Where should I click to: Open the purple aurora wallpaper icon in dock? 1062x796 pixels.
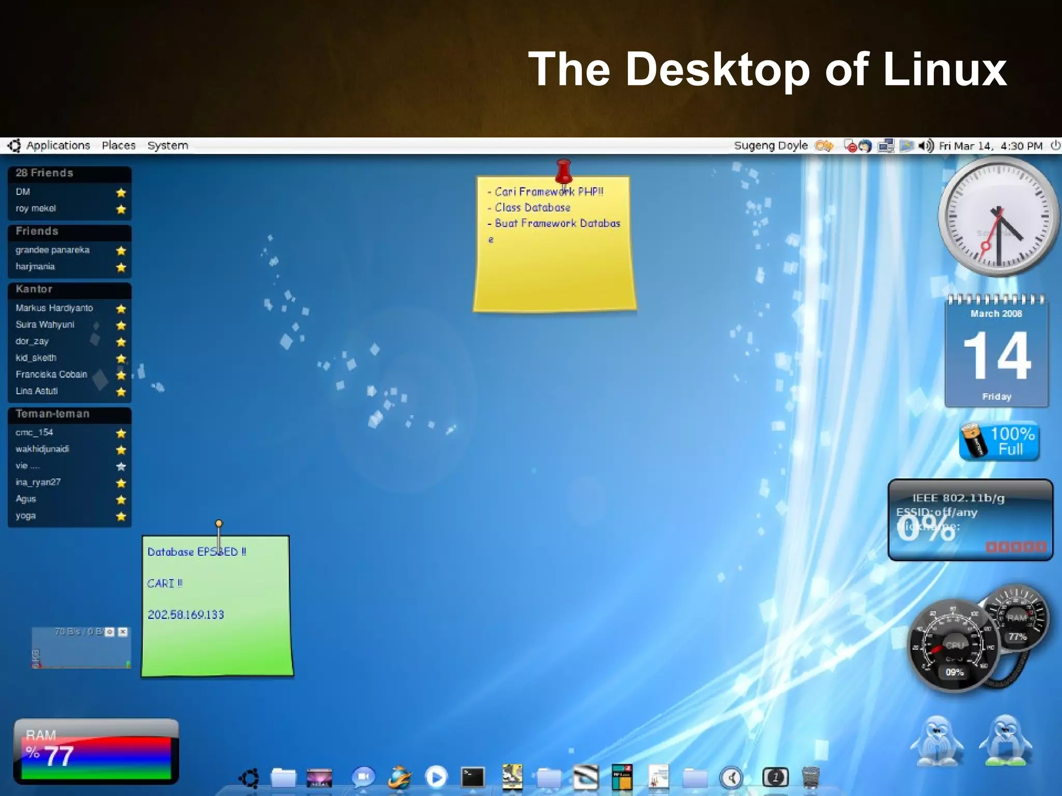(319, 778)
